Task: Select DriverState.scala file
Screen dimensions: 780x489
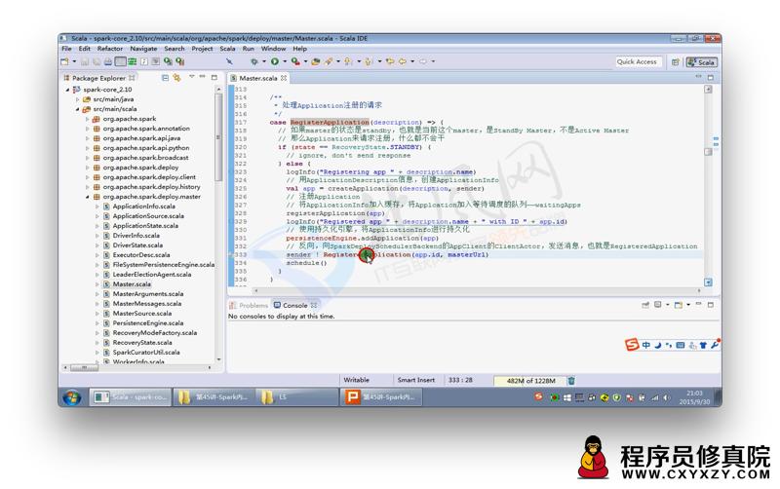Action: [x=137, y=245]
